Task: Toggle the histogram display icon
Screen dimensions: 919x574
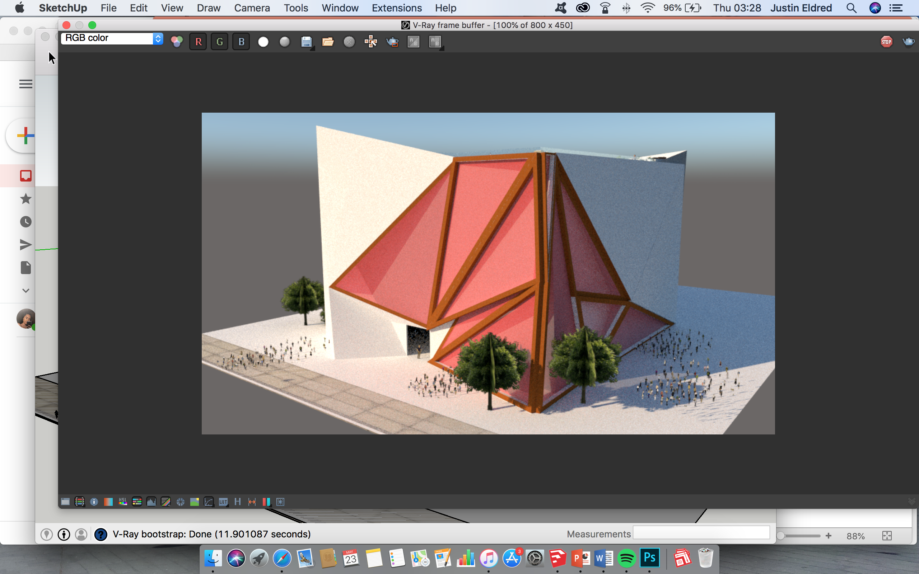Action: [151, 502]
